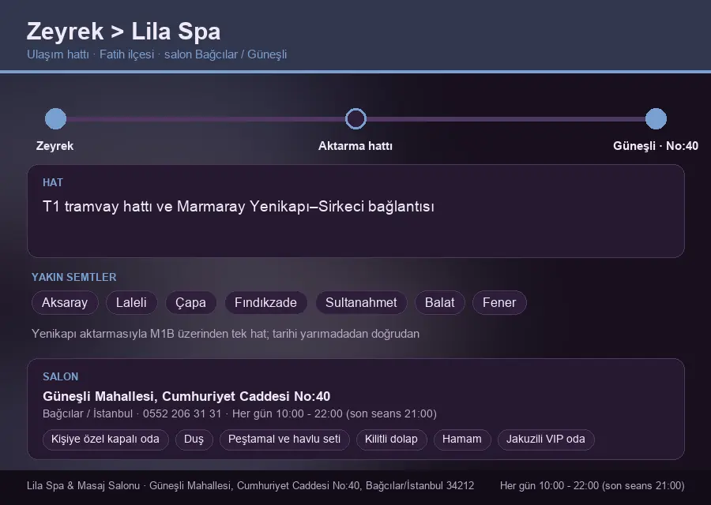Screen dimensions: 711x505
Task: Click the Güneşli · No:40 route label
Action: point(656,146)
